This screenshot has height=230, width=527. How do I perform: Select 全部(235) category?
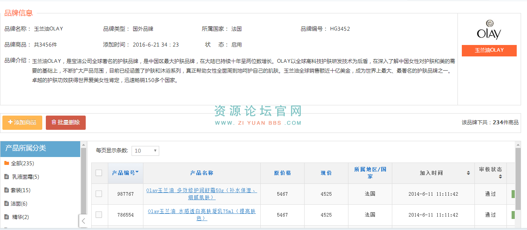coord(22,163)
